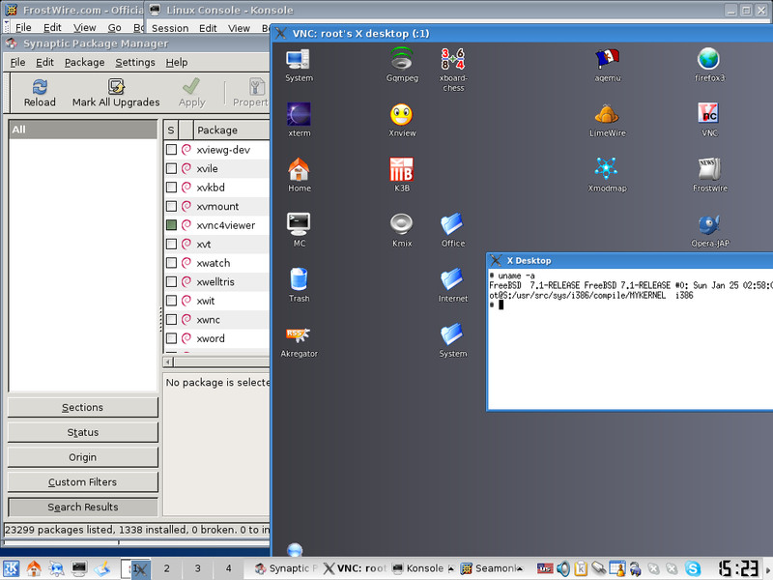Open Synaptic Settings menu

pos(135,62)
